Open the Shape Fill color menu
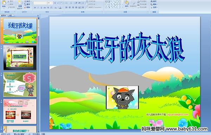 [142, 1]
